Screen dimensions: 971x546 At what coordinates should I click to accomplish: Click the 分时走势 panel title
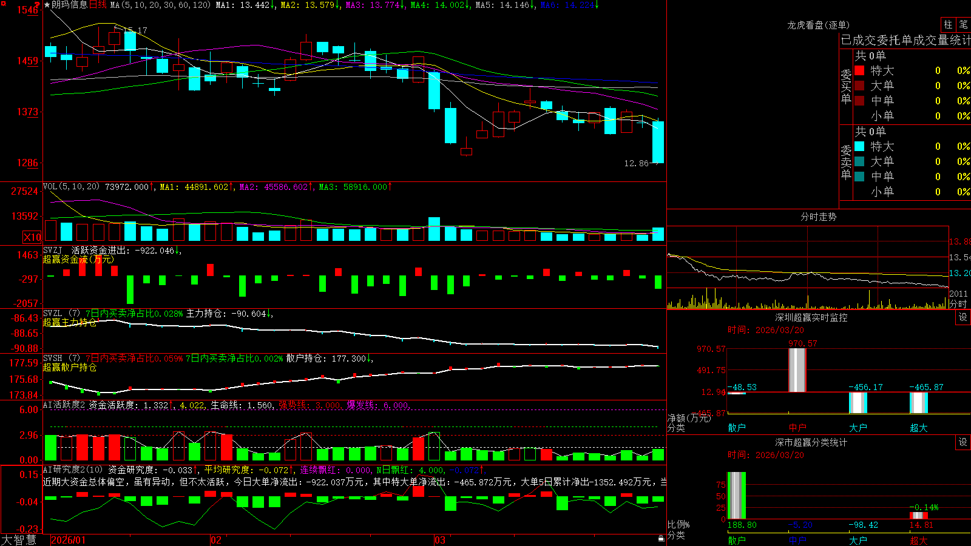point(818,217)
